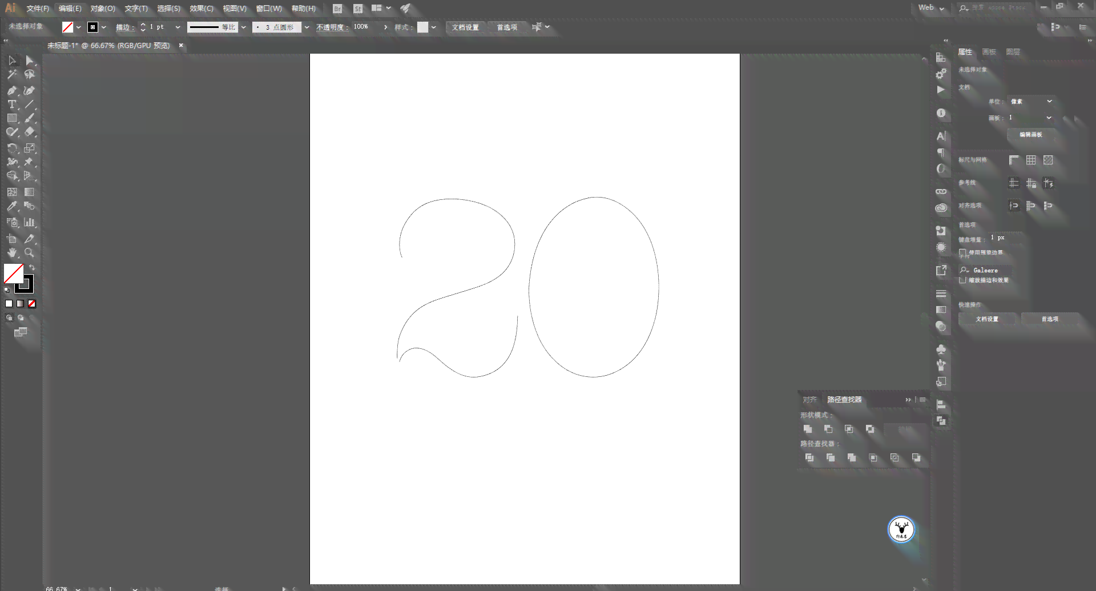Toggle show guides icon in 参考线

click(x=1014, y=183)
